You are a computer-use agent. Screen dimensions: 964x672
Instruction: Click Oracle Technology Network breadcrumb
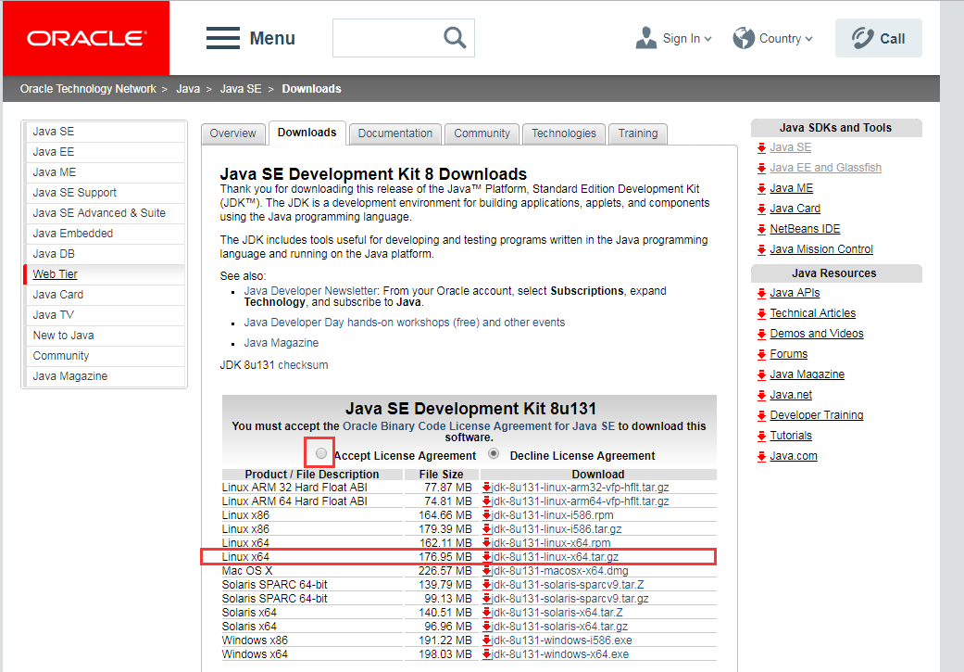point(88,89)
